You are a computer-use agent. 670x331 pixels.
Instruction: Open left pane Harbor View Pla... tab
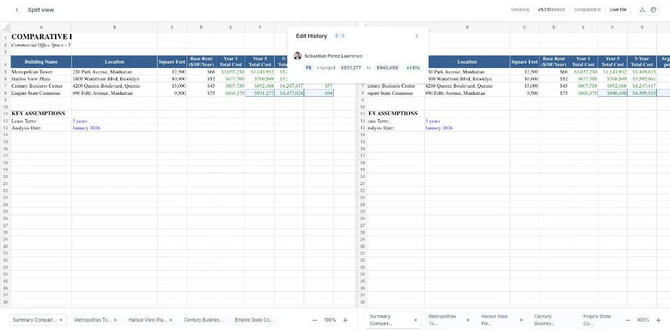tap(150, 319)
